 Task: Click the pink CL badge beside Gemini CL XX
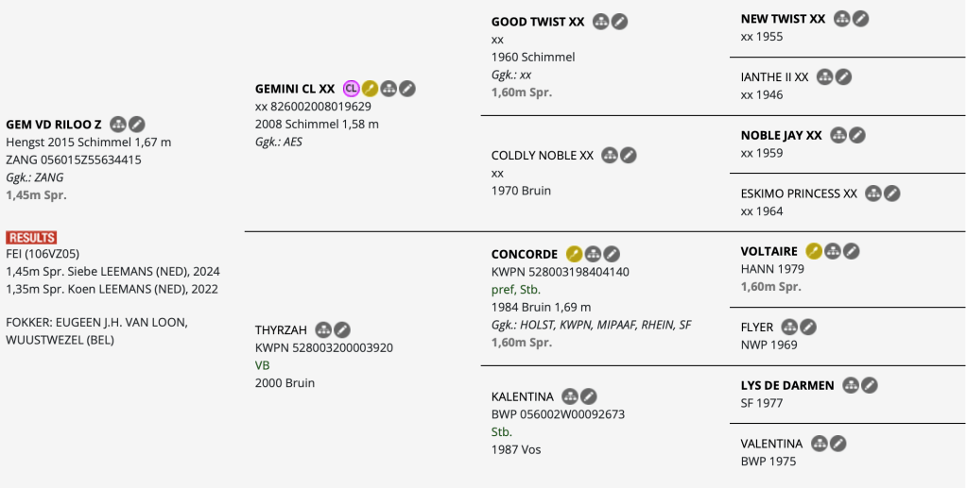352,89
